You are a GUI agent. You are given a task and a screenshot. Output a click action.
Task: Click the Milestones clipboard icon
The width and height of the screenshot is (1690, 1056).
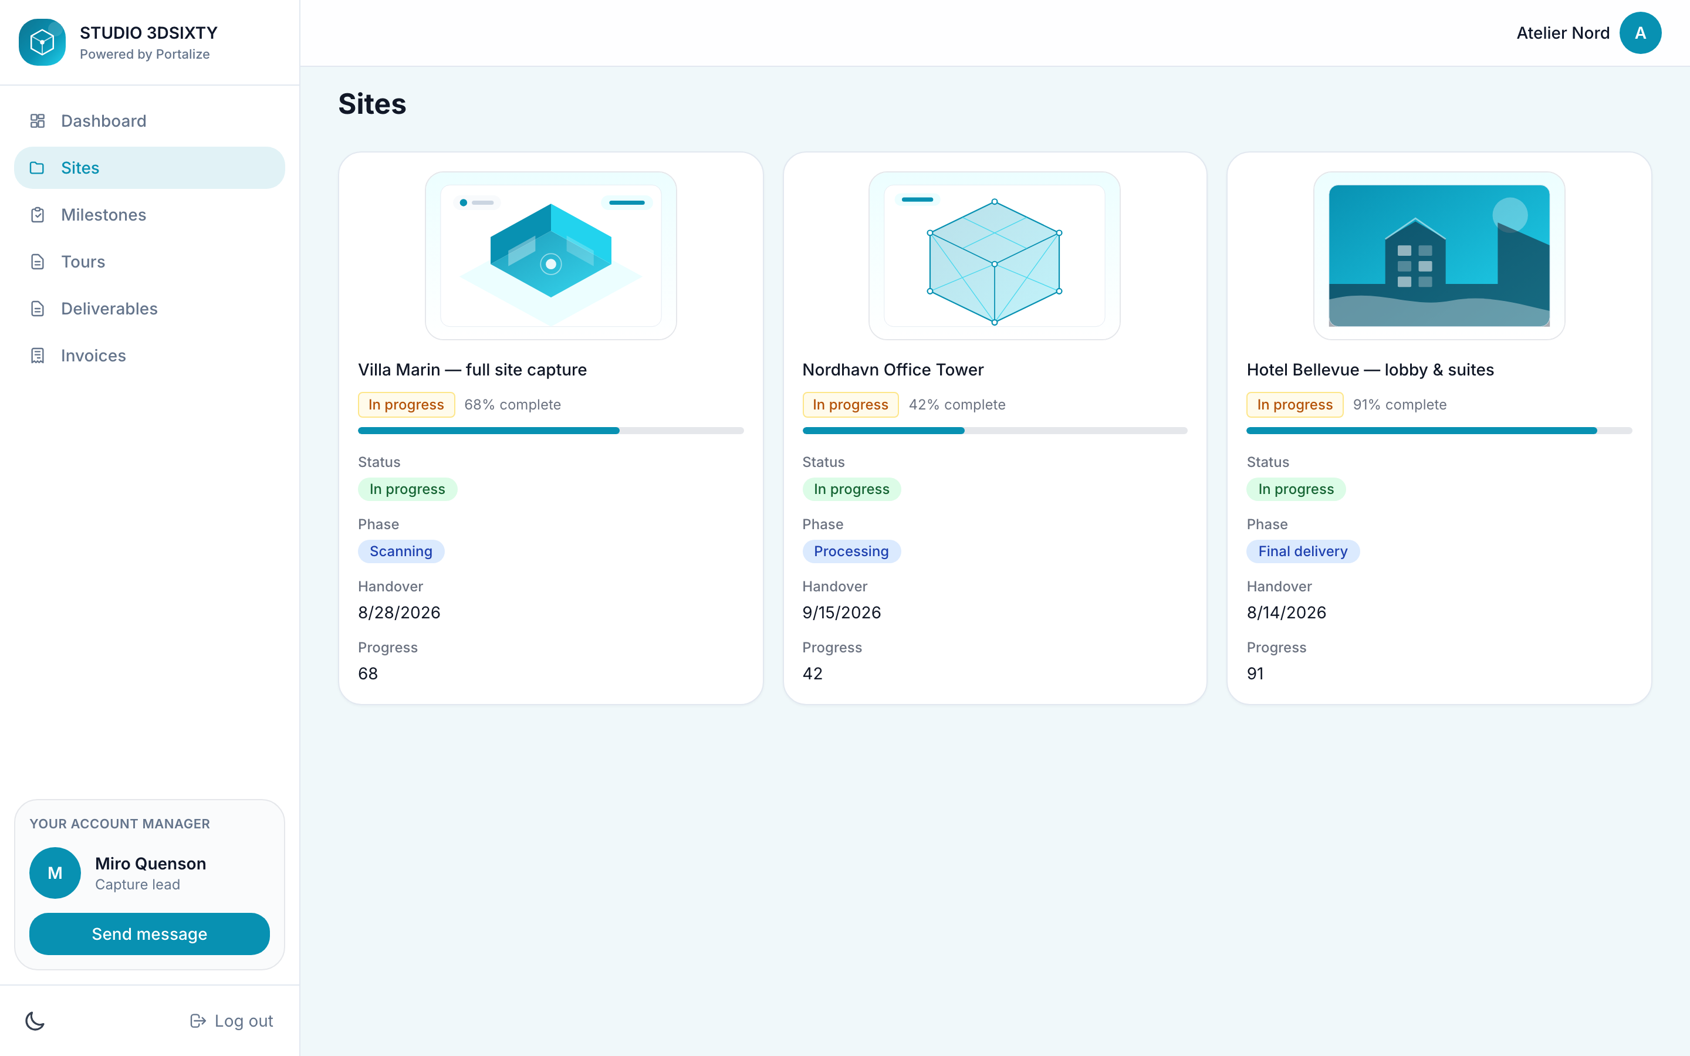point(38,214)
